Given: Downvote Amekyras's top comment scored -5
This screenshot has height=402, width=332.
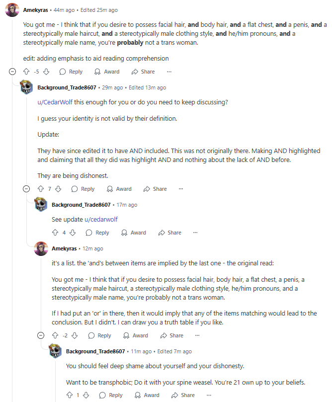Looking at the screenshot, I should [46, 72].
